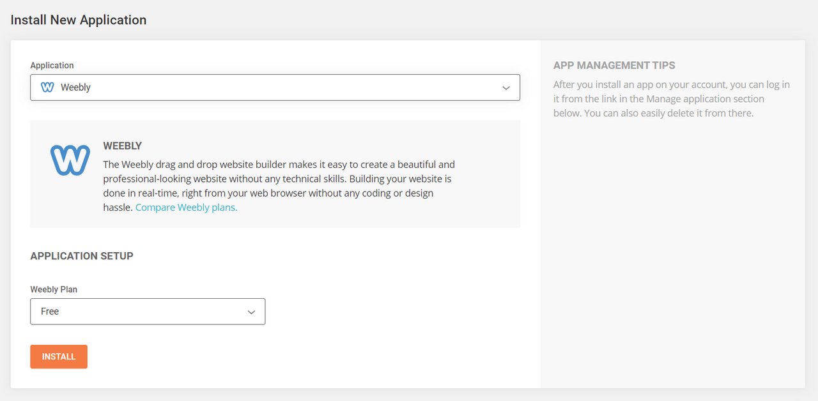Screen dimensions: 818x401
Task: Follow the Compare Weebly plans link
Action: (x=186, y=208)
